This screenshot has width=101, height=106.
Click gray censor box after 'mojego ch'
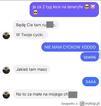click(x=73, y=95)
